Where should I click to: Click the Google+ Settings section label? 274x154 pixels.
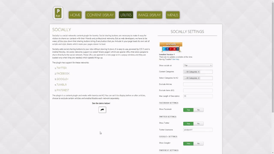(x=168, y=136)
